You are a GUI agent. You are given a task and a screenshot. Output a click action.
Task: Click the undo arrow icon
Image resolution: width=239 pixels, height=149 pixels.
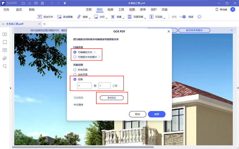coord(52,3)
